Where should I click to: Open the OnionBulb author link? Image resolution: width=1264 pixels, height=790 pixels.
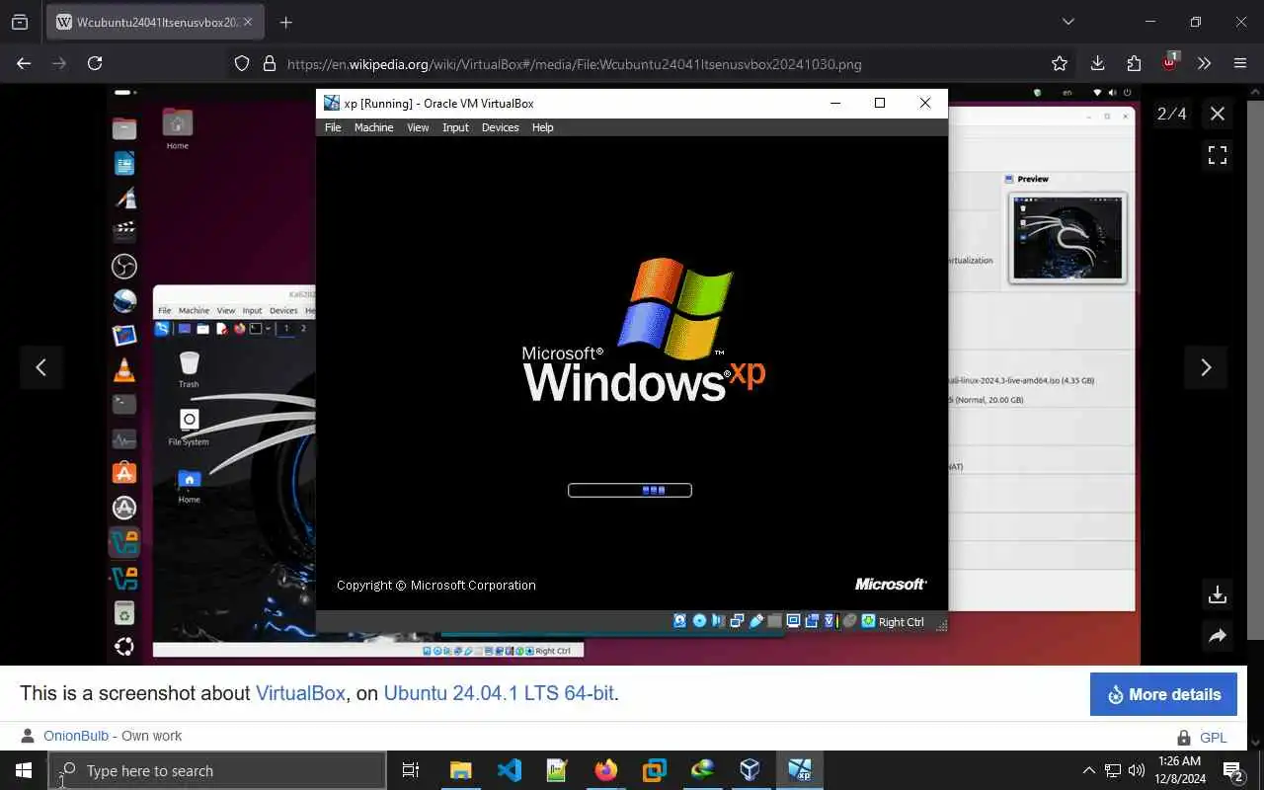coord(76,736)
